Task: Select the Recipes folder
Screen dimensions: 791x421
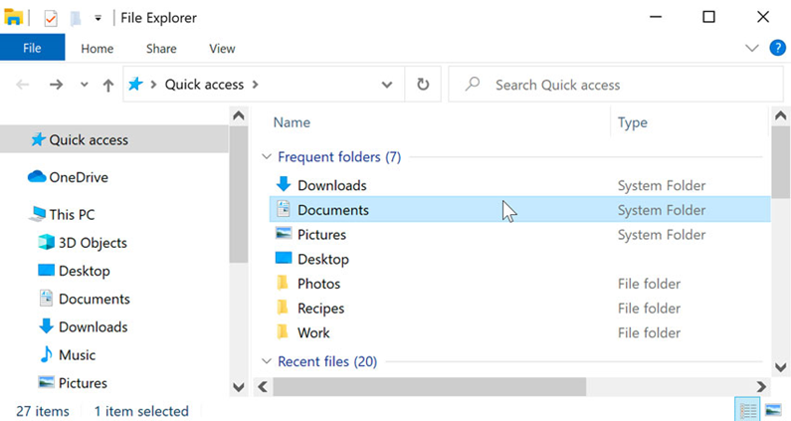Action: (x=320, y=309)
